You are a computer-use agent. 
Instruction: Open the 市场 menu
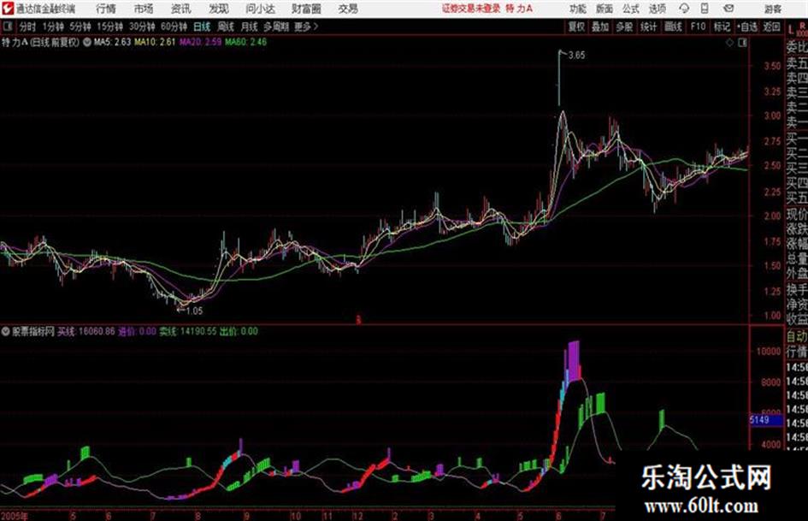click(144, 9)
